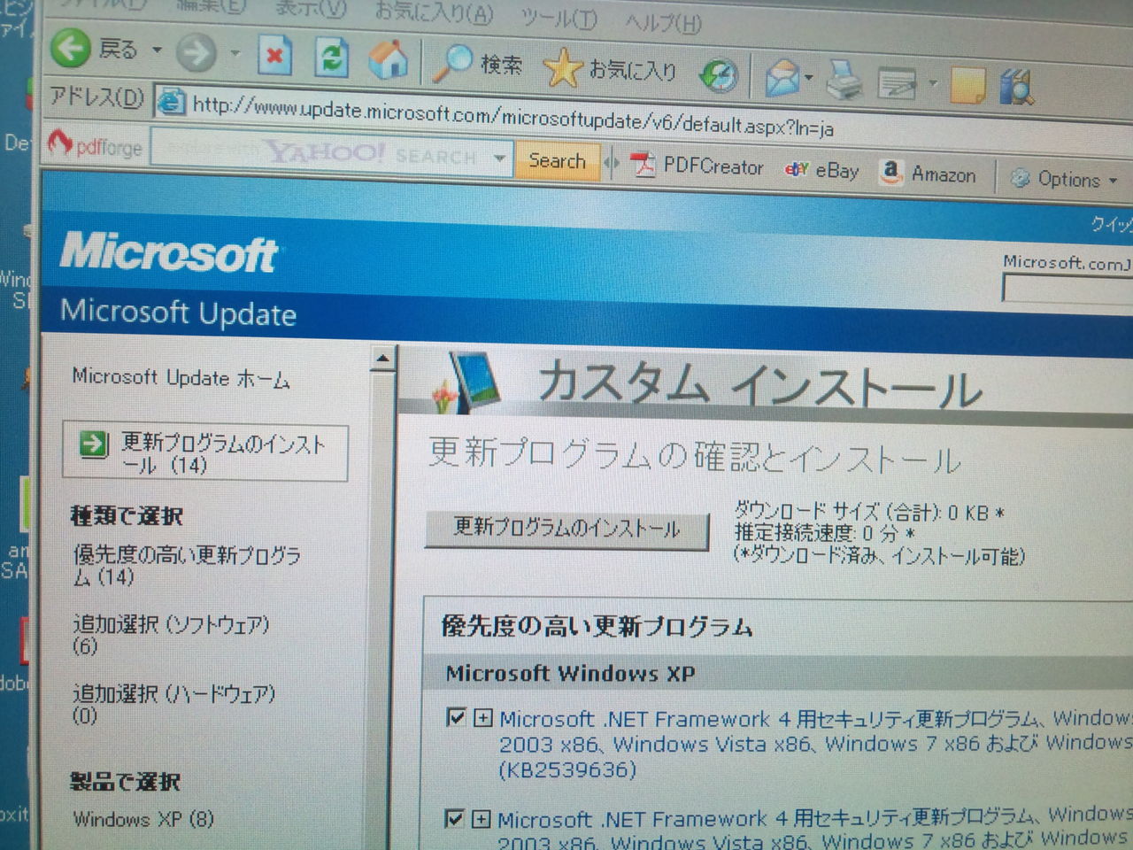Click the Microsoft Update banner title

pos(178,313)
